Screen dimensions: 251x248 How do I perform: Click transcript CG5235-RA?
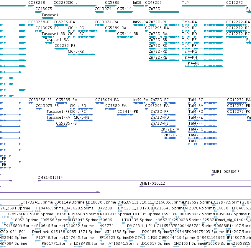[64, 22]
